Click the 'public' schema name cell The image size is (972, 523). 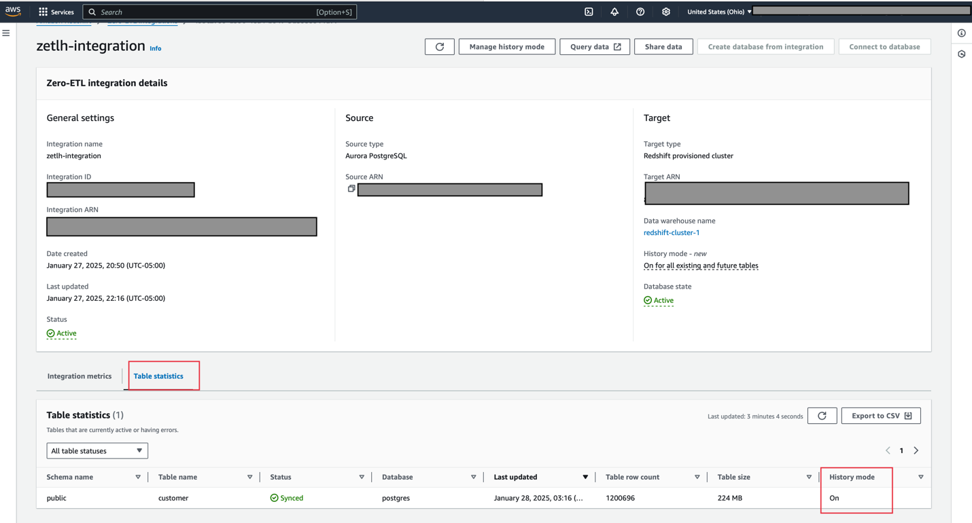(56, 498)
